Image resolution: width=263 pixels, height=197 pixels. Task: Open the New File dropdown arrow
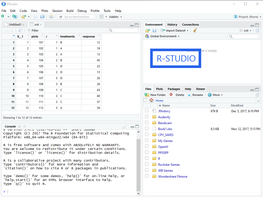[8, 17]
